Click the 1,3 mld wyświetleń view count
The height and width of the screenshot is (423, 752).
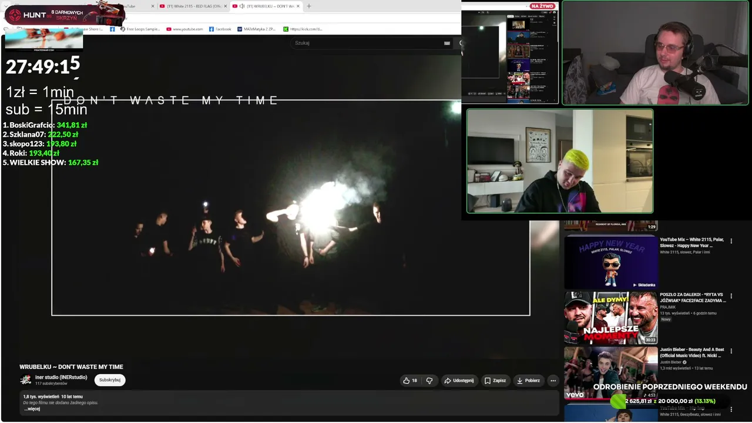pos(675,368)
